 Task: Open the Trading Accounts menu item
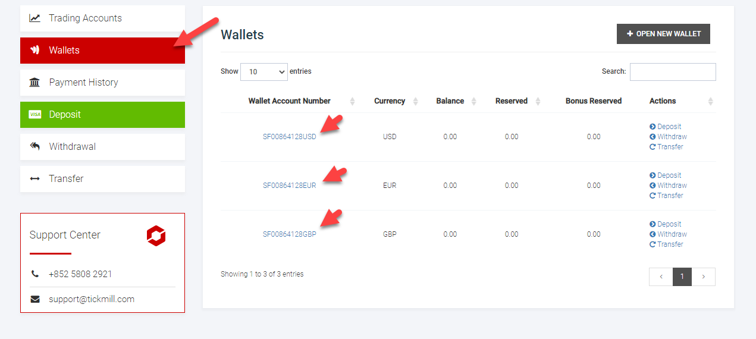pos(102,18)
